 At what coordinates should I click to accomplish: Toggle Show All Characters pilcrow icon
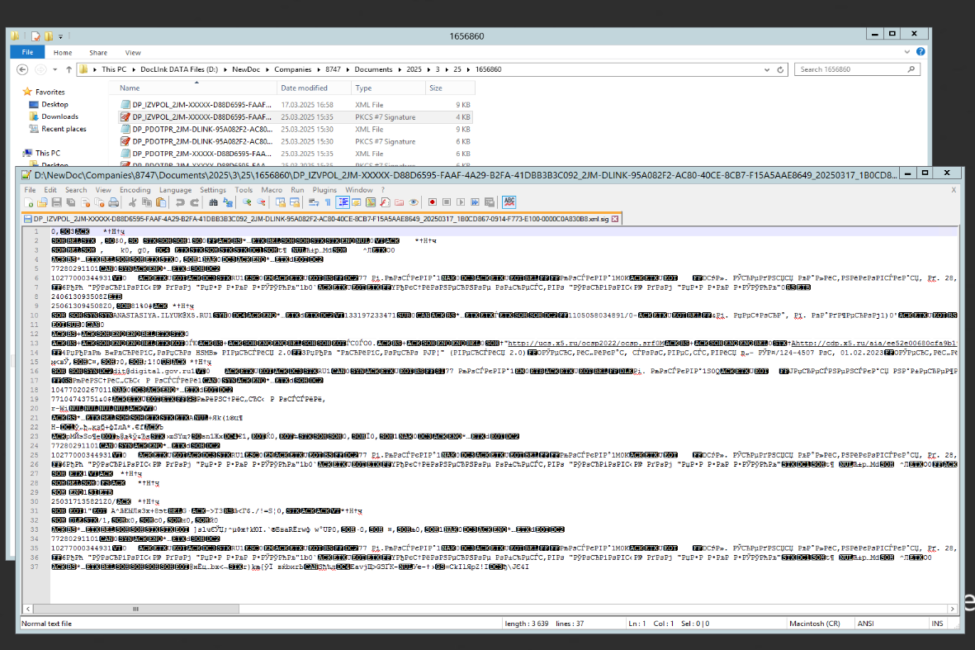(328, 202)
